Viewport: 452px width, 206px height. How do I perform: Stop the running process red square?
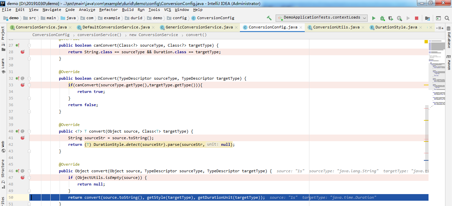(417, 18)
